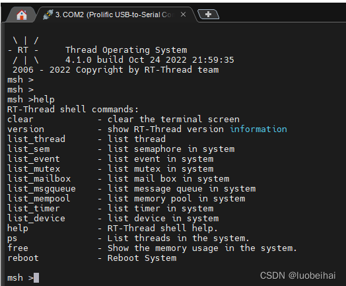
Task: Click the 'ps' command entry
Action: 128,238
